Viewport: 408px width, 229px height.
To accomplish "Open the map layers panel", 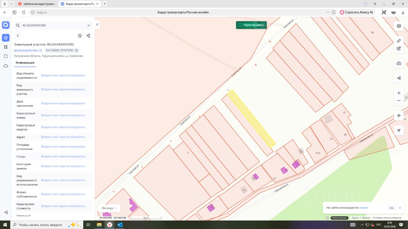I will pyautogui.click(x=399, y=26).
